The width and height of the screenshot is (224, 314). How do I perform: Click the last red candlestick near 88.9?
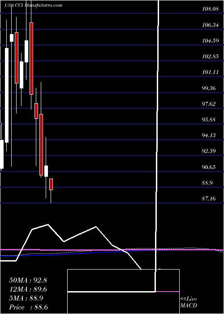(51, 184)
